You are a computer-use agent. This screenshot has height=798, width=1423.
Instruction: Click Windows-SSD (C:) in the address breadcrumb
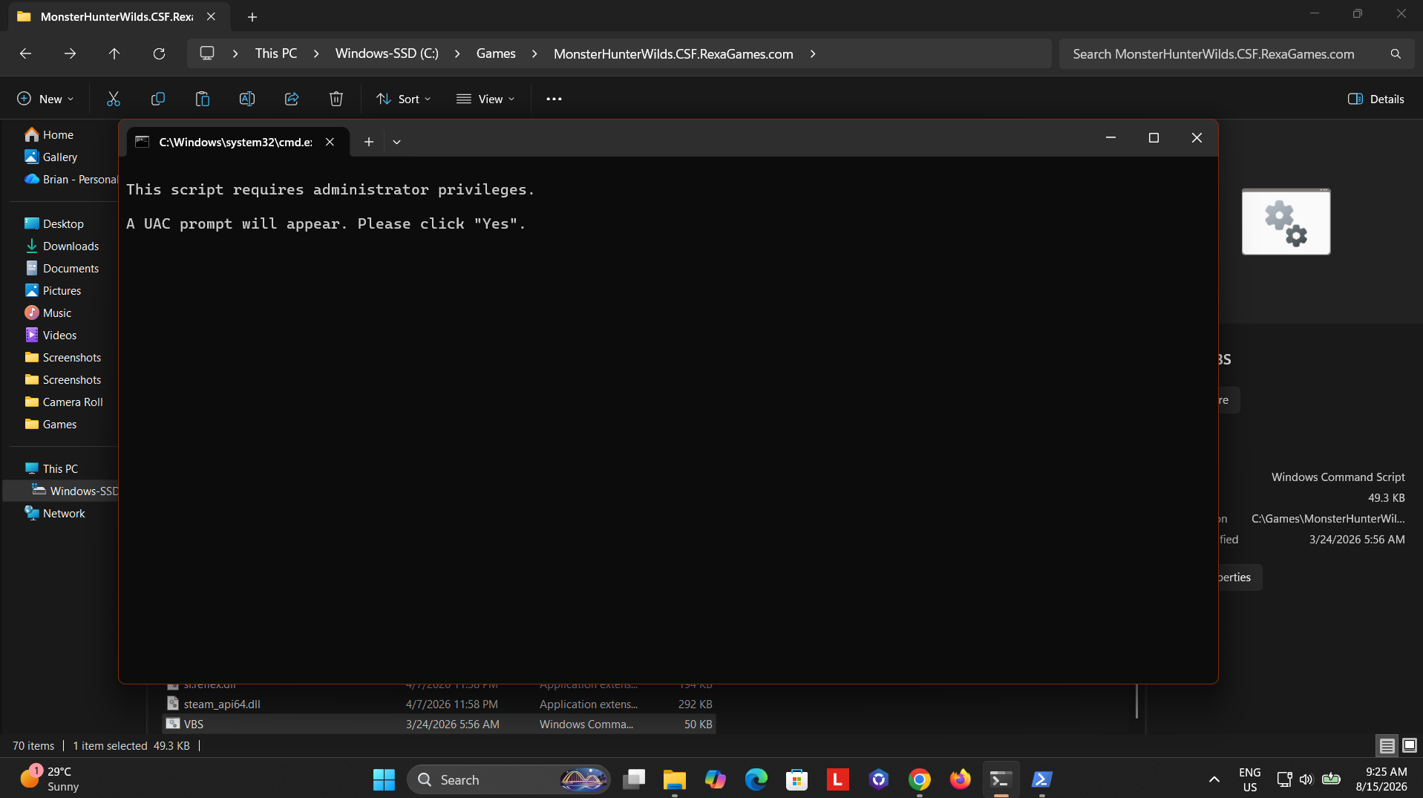pos(387,53)
